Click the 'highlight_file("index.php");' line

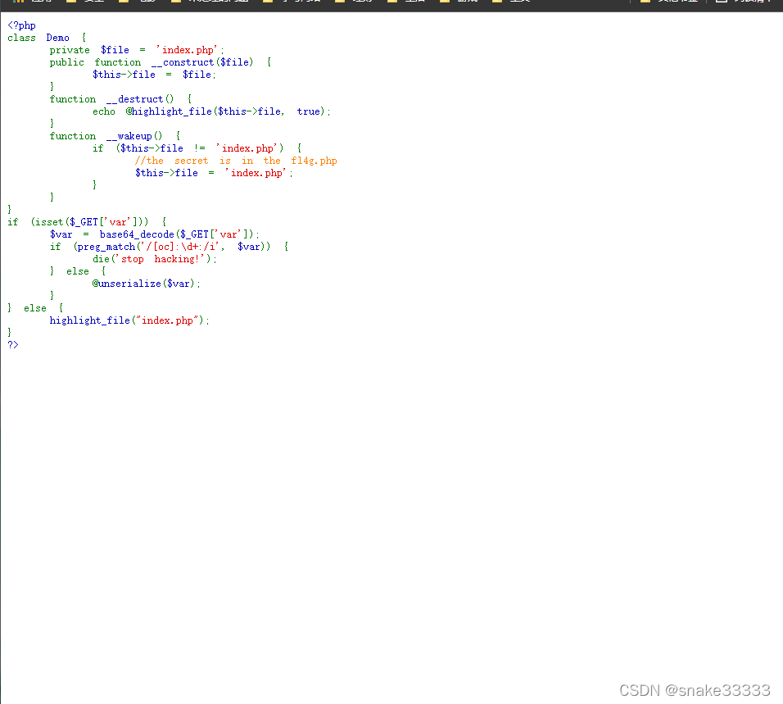129,320
